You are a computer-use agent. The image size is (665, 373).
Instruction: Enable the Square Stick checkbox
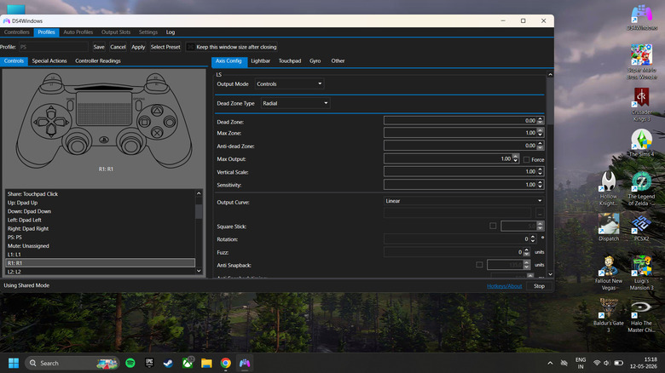[493, 226]
